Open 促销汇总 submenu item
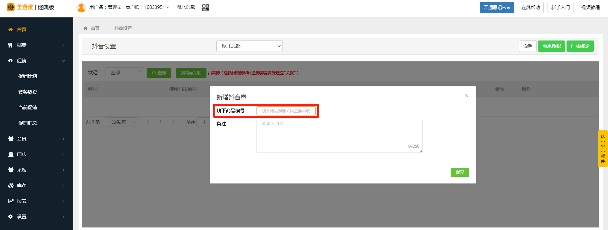 coord(28,123)
